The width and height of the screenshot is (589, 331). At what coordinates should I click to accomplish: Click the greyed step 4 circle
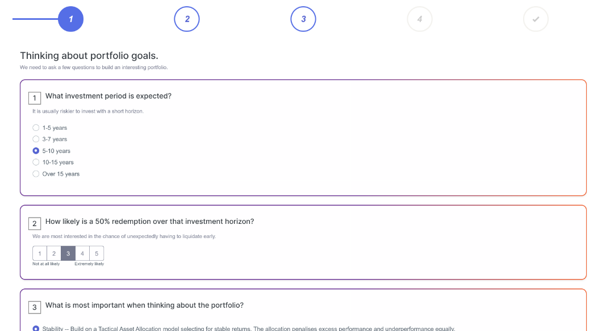point(420,19)
